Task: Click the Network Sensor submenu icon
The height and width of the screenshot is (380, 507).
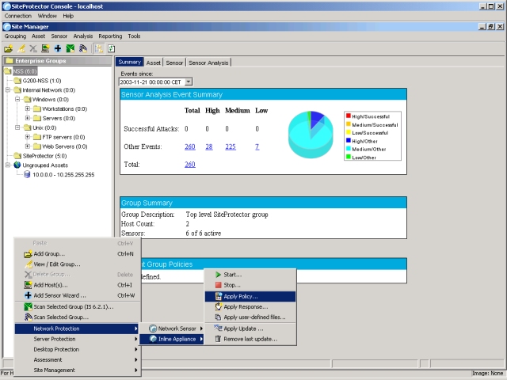Action: (x=153, y=329)
